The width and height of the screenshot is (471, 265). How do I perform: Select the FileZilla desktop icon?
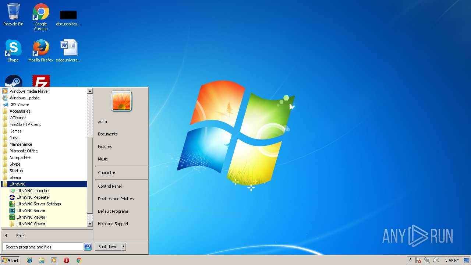(x=41, y=81)
